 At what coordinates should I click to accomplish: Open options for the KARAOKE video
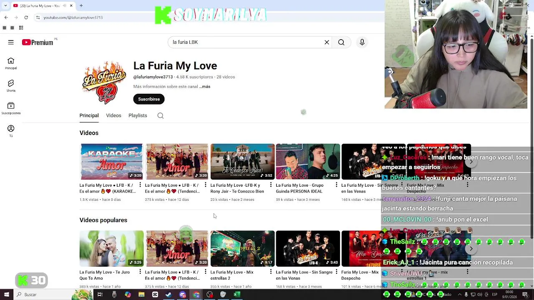(140, 185)
